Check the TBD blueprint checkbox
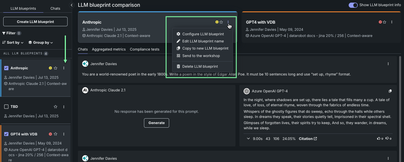Viewport: 404px width, 162px height. tap(6, 107)
